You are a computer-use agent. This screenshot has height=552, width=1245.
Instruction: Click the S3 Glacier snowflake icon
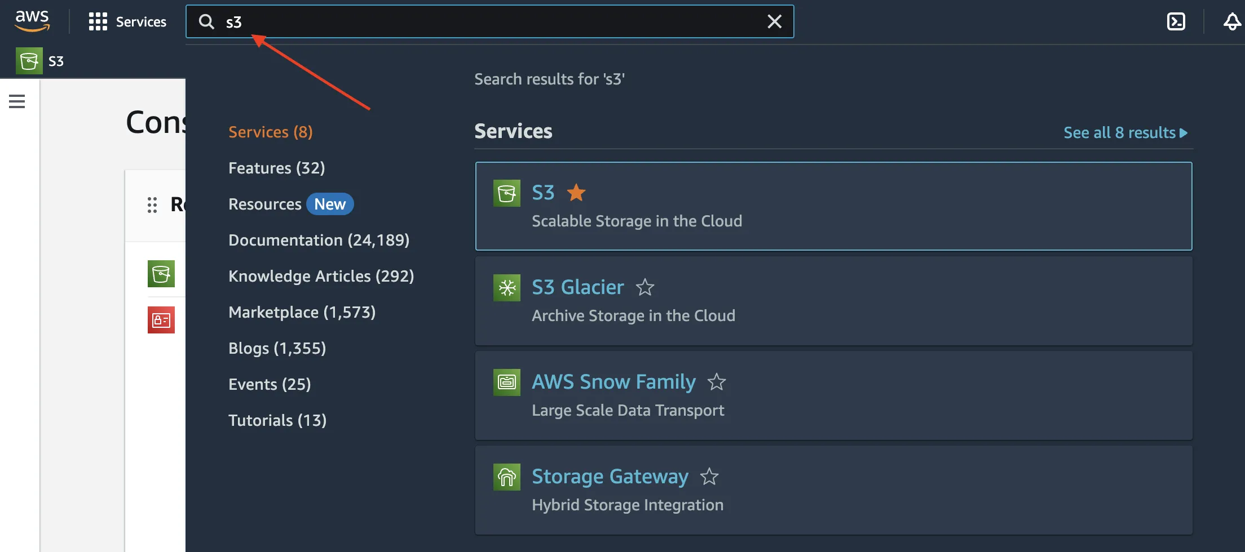pos(506,288)
